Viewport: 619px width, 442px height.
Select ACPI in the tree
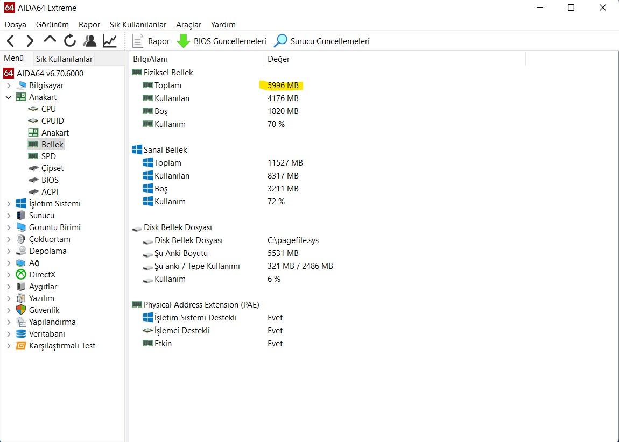coord(50,191)
